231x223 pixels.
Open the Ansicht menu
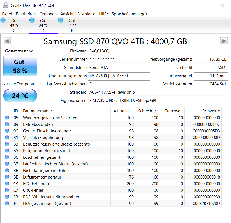point(67,14)
